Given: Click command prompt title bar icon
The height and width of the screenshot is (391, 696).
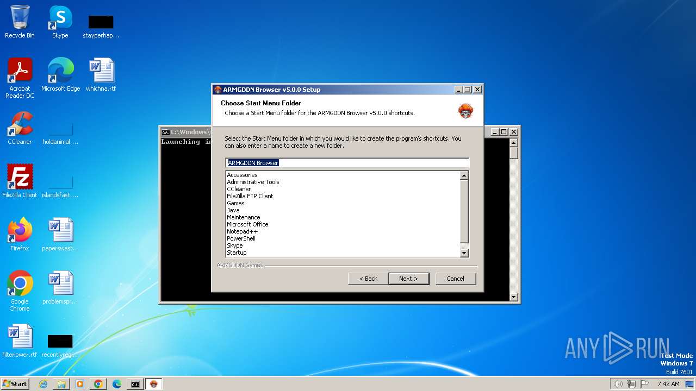Looking at the screenshot, I should [165, 132].
